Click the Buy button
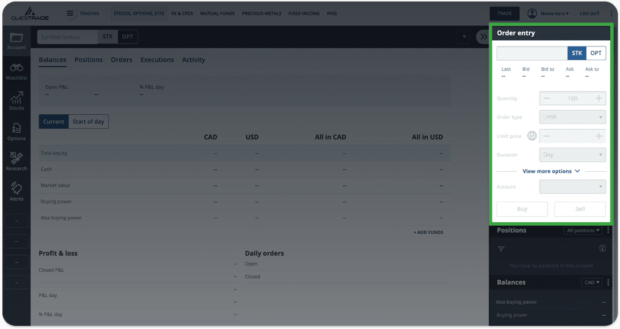The height and width of the screenshot is (329, 620). tap(522, 209)
